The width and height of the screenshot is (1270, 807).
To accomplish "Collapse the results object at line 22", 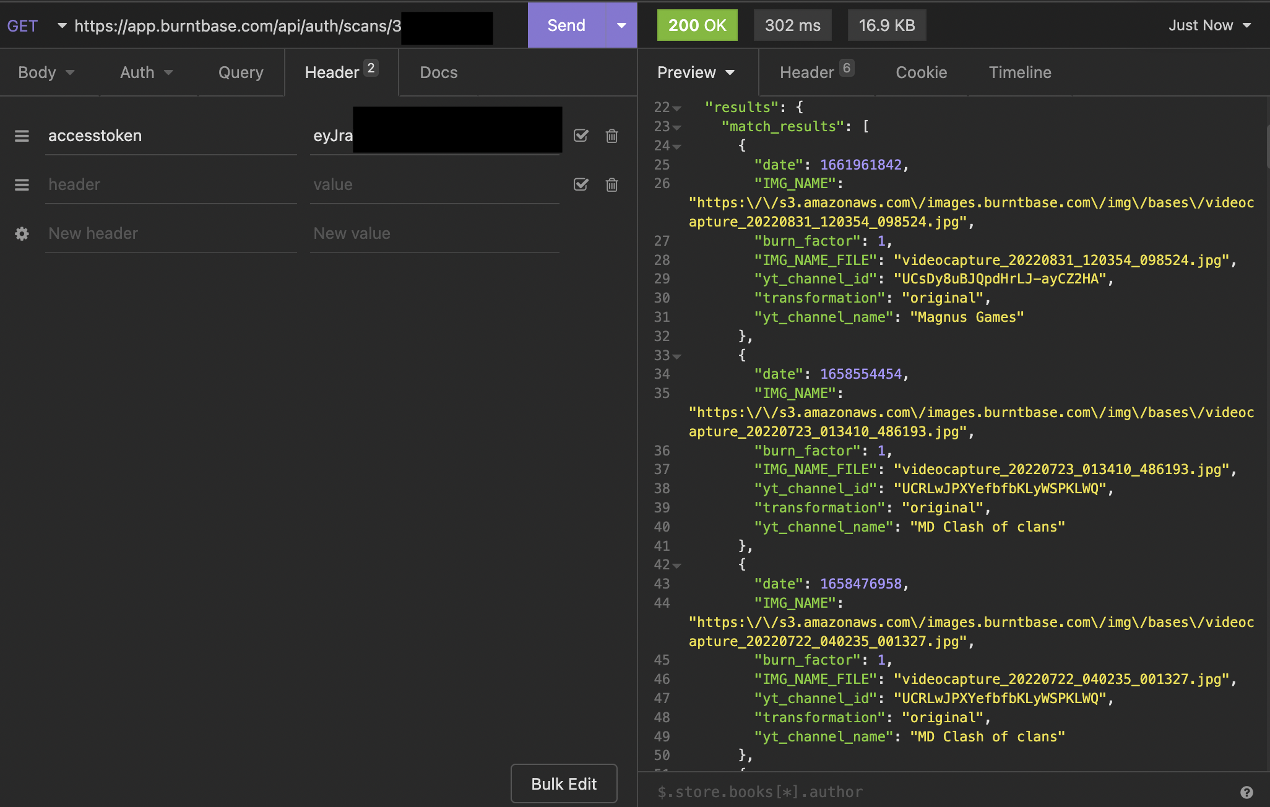I will click(677, 108).
